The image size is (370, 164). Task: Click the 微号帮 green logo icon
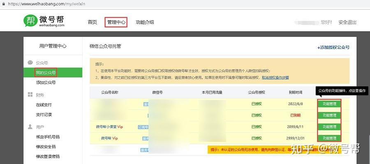30,21
